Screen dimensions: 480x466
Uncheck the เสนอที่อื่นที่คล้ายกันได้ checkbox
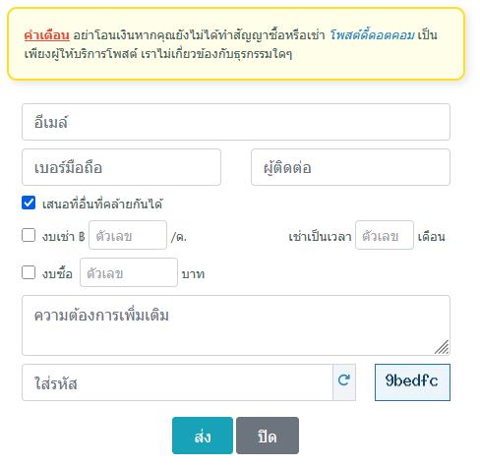(29, 203)
